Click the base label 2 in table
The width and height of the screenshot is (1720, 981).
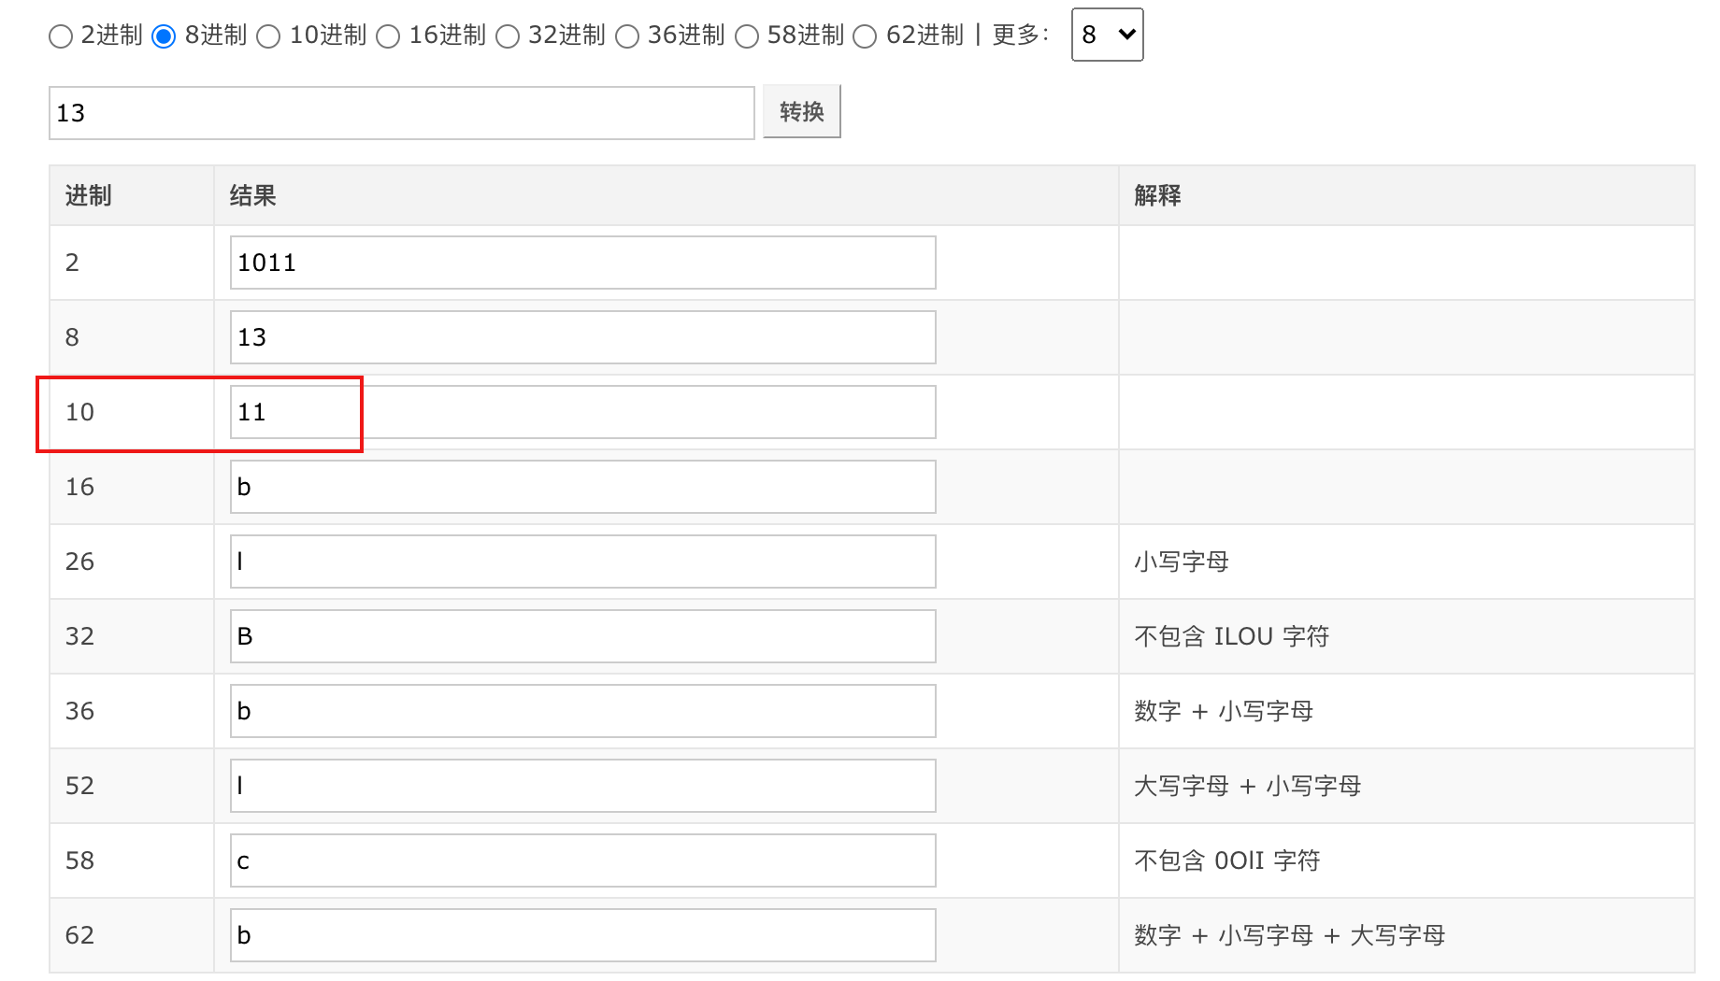pos(72,263)
